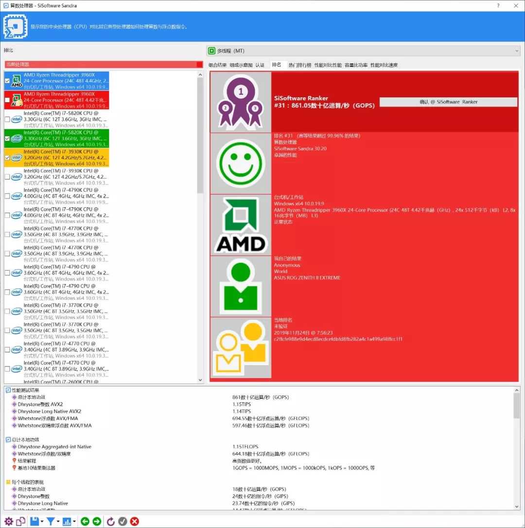525x528 pixels.
Task: Click the help question mark in title bar
Action: tap(498, 5)
